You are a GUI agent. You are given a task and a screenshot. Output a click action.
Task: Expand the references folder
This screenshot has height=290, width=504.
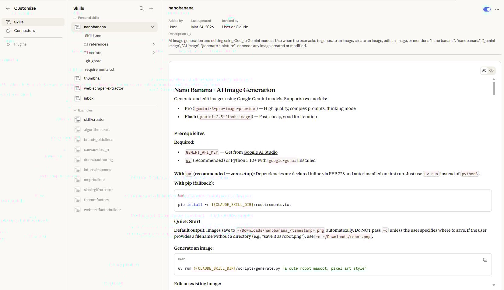[x=154, y=44]
